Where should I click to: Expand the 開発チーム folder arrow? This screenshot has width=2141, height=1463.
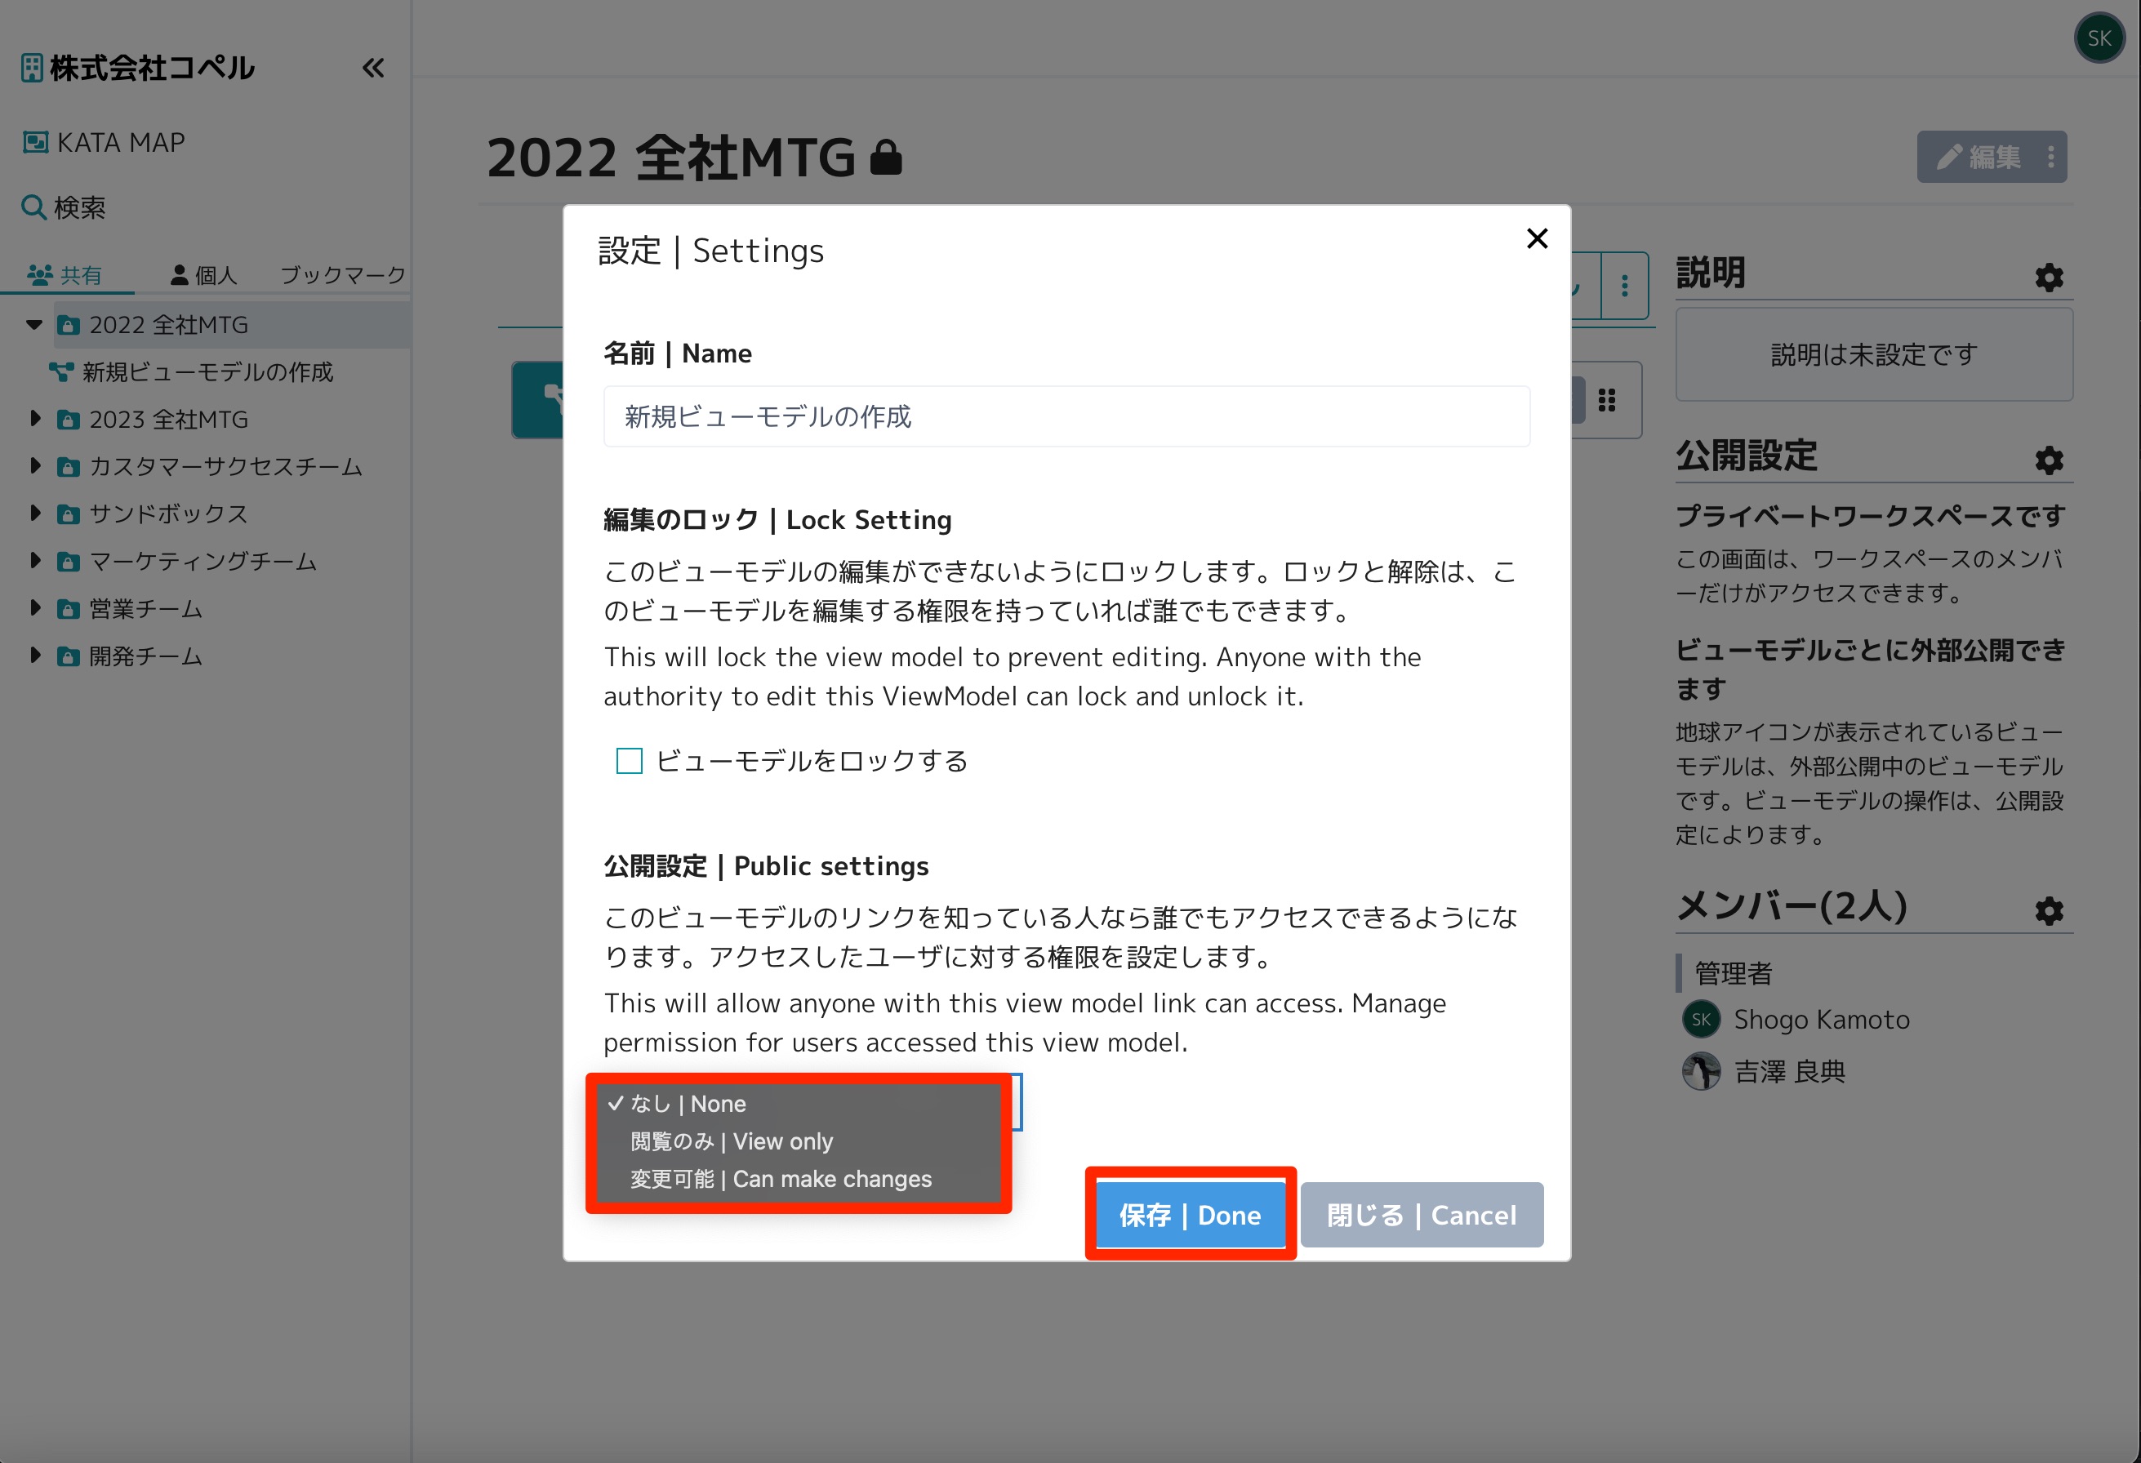35,655
